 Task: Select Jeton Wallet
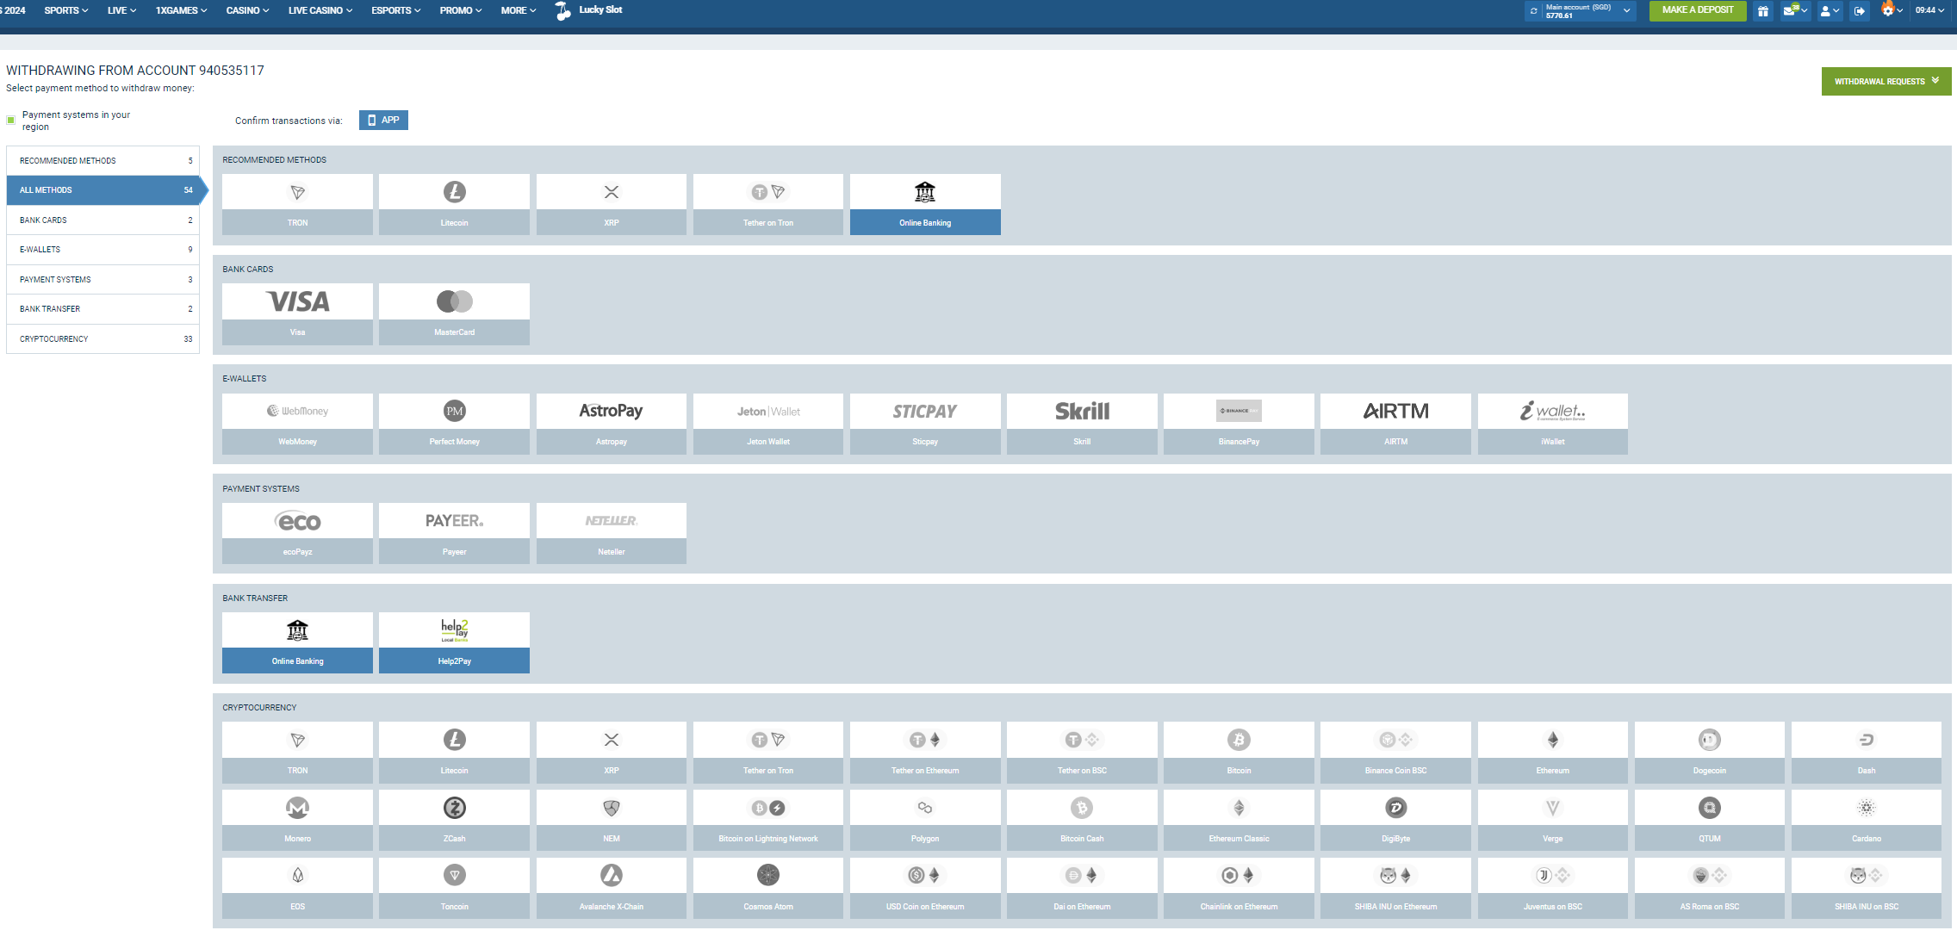coord(768,424)
